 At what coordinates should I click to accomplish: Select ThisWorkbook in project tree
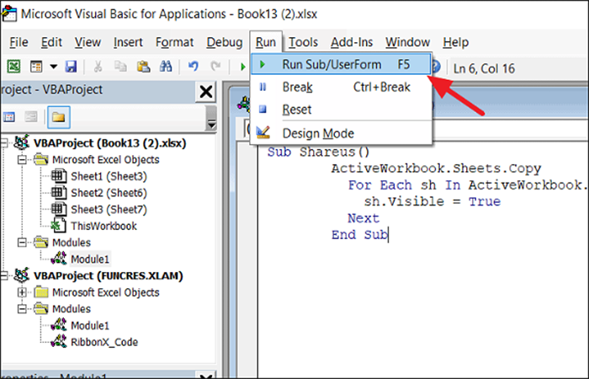coord(103,226)
